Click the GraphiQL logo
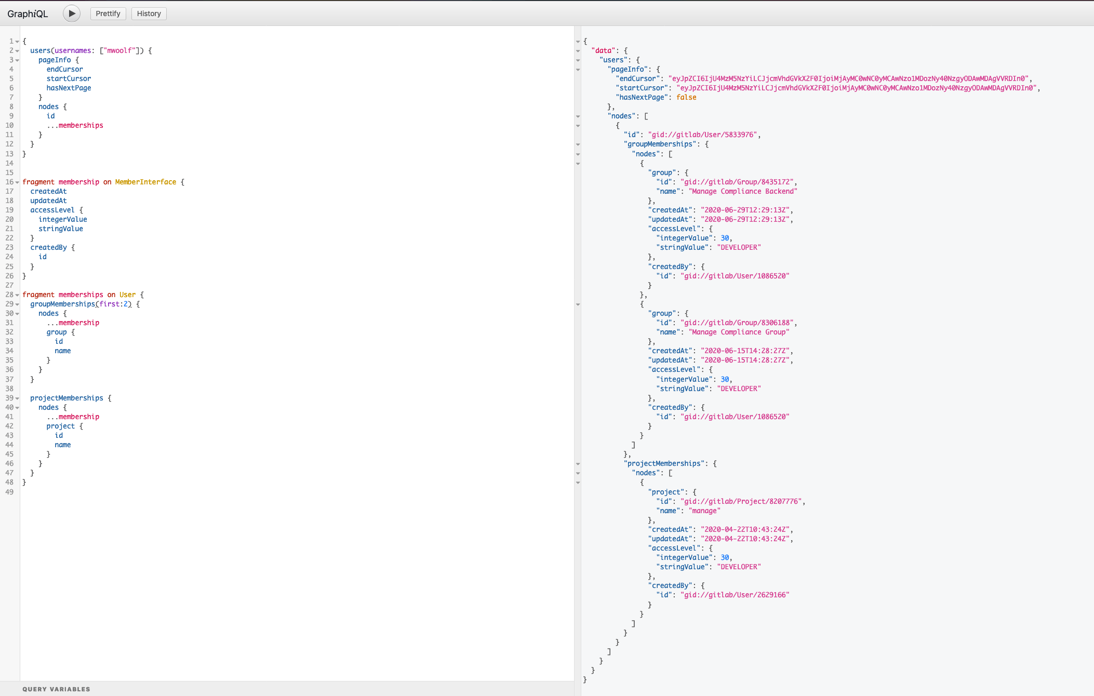This screenshot has width=1094, height=696. pyautogui.click(x=28, y=13)
